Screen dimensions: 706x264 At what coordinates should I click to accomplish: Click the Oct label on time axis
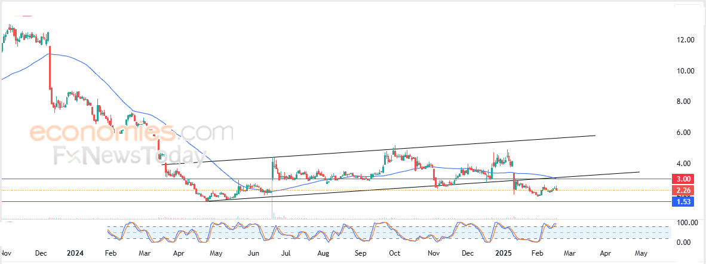point(395,253)
